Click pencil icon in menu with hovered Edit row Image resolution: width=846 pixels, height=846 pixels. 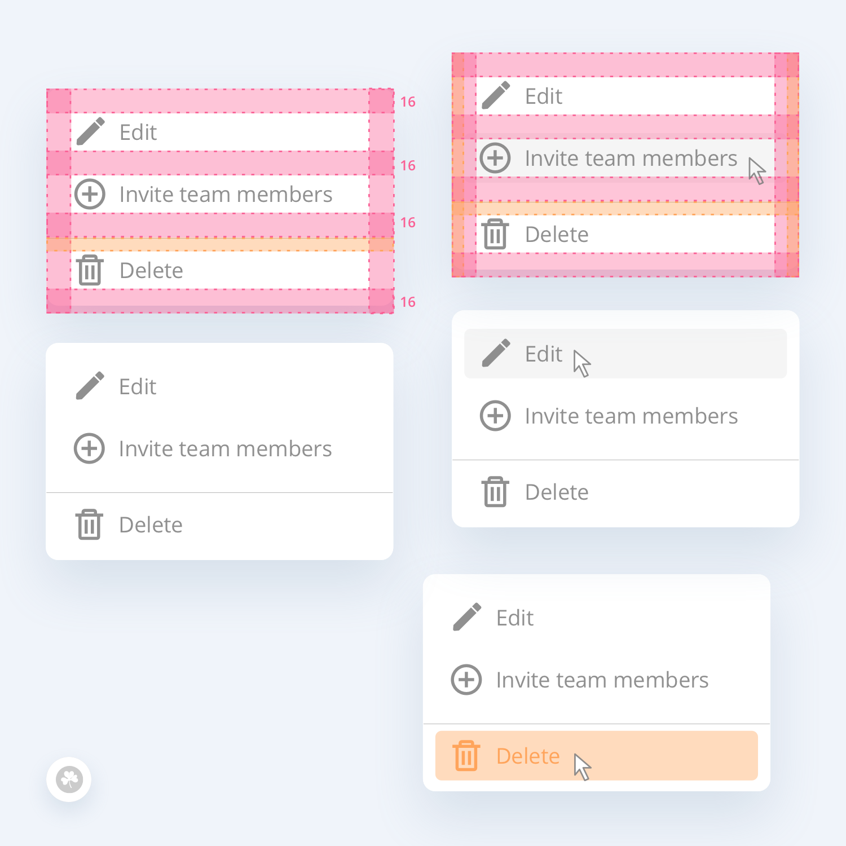click(496, 353)
